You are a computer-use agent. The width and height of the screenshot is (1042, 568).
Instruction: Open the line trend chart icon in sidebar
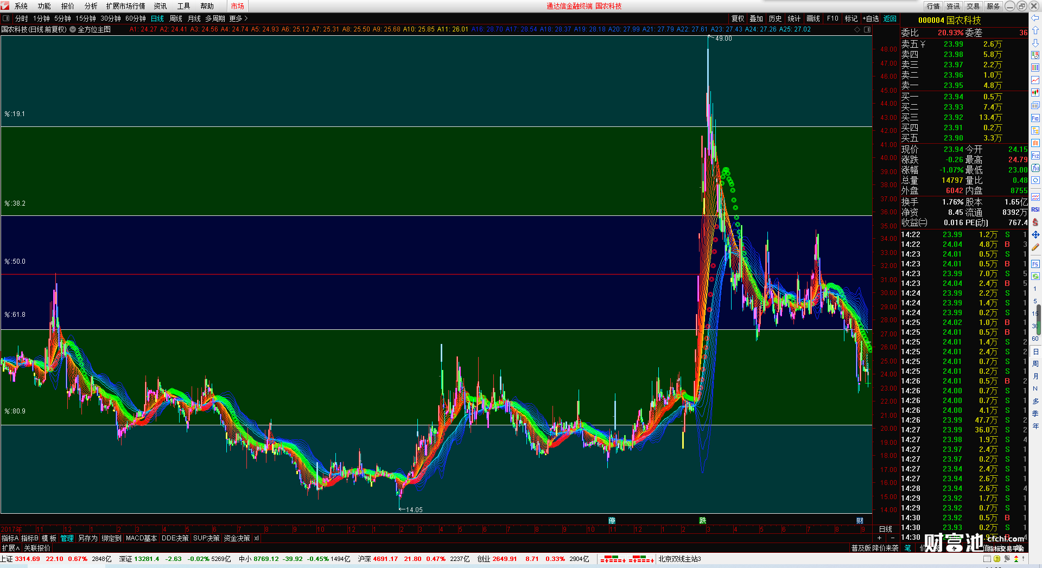coord(1035,80)
